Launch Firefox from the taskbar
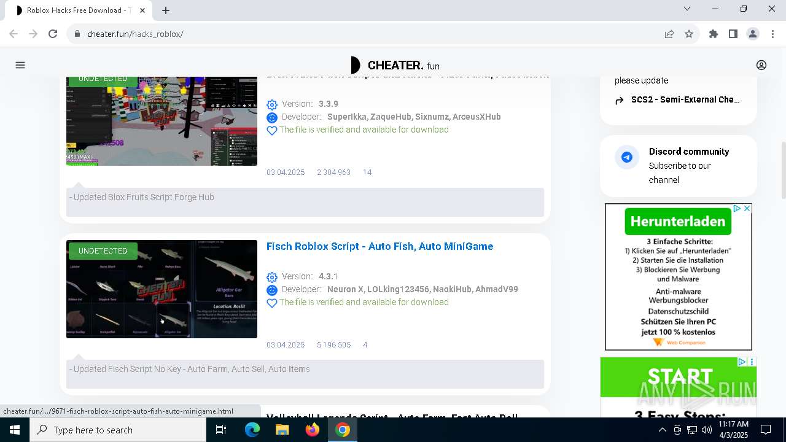Screen dimensions: 786x442 313,430
